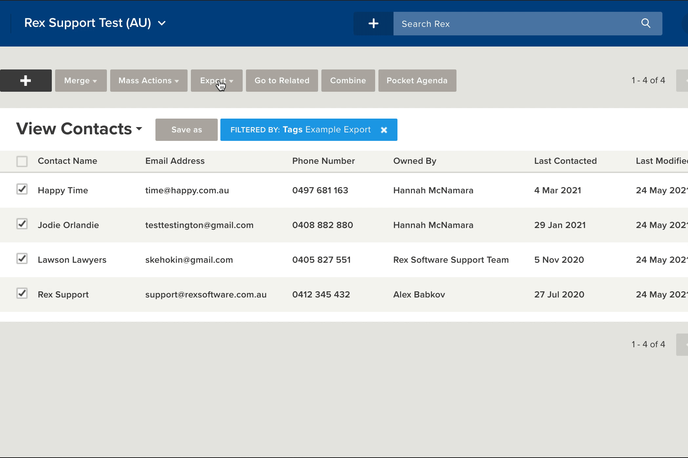The height and width of the screenshot is (458, 688).
Task: Uncheck the Rex Support row checkbox
Action: coord(22,293)
